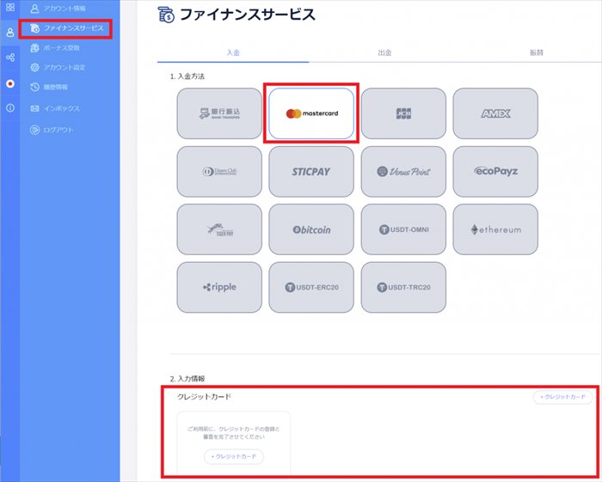
Task: Choose bitcoin deposit method
Action: (x=311, y=229)
